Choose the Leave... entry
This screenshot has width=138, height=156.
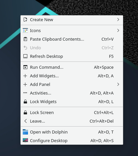coord(72,121)
